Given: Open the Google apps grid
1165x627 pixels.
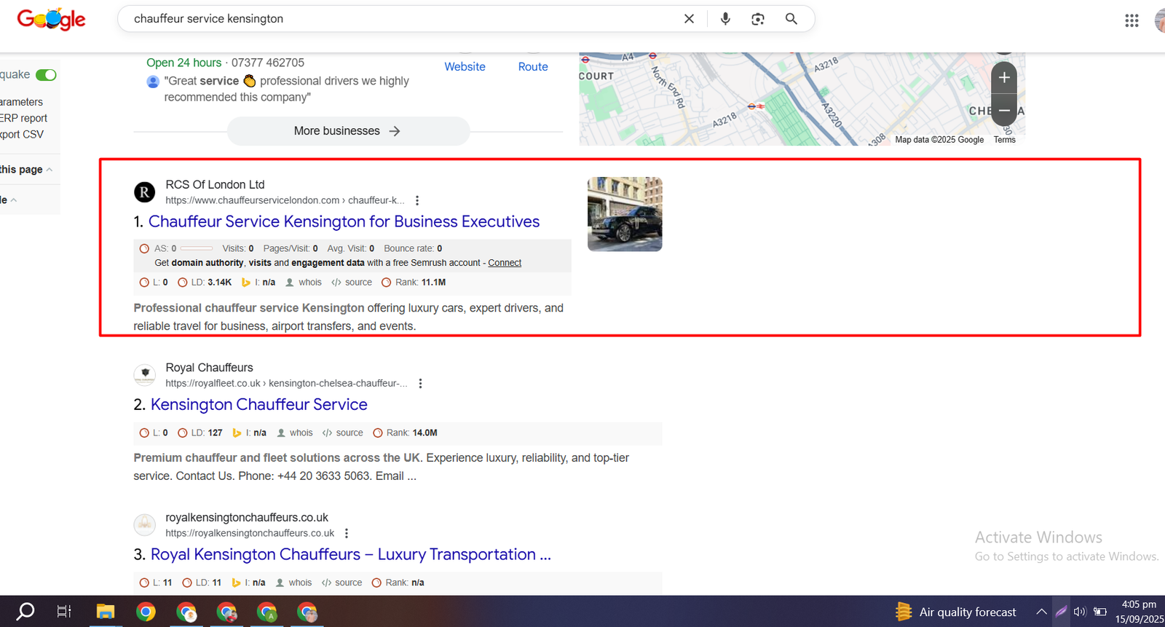Looking at the screenshot, I should click(1132, 20).
